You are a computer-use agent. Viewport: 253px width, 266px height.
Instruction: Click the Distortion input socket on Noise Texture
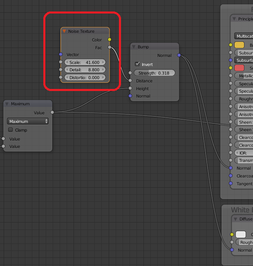[61, 77]
